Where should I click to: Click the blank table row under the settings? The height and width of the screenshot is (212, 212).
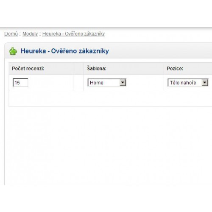click(110, 99)
